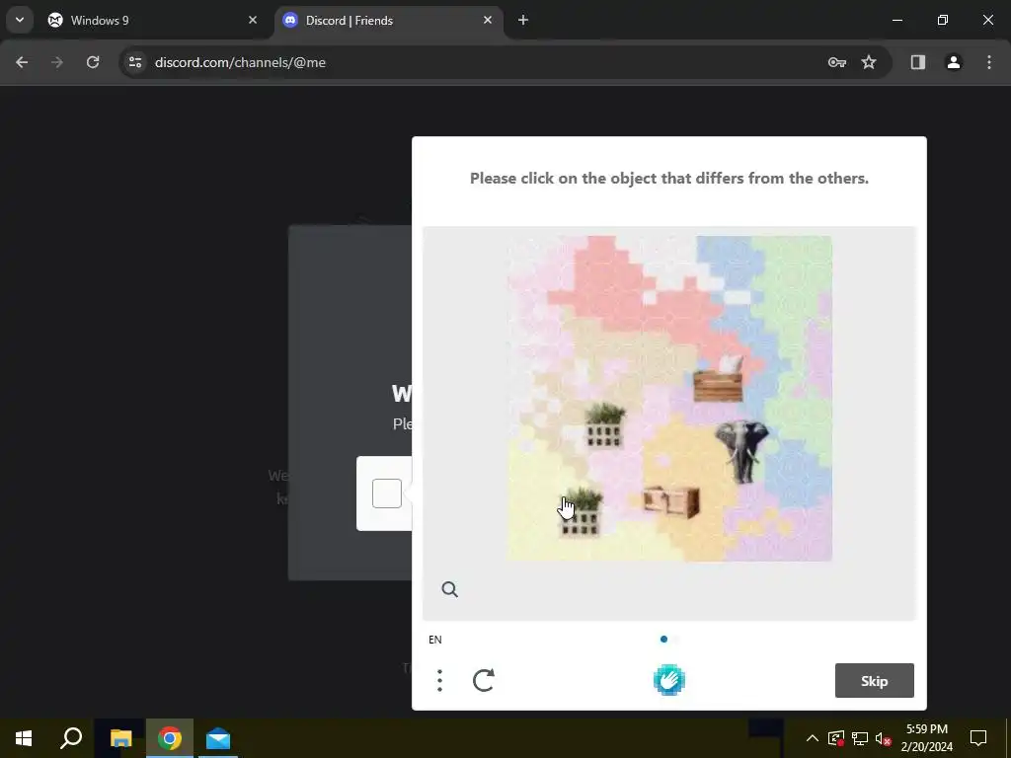Click the captcha zoom magnifier icon
This screenshot has width=1011, height=758.
(x=449, y=589)
